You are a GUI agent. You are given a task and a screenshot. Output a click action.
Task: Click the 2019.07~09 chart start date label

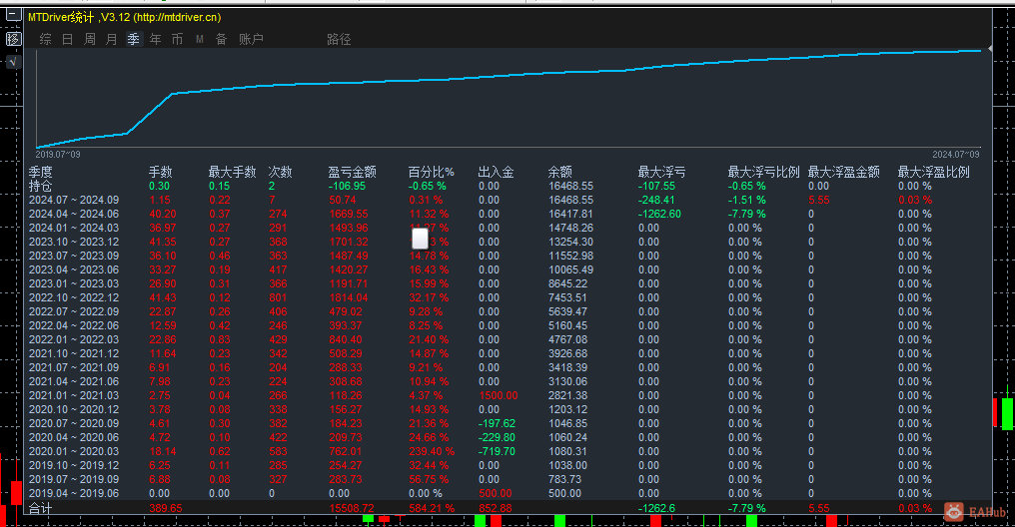(58, 155)
